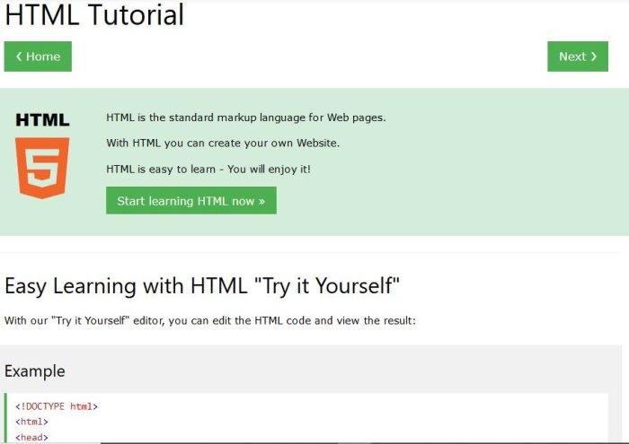Click the Try it Yourself editor description paragraph
Screen dimensions: 629x444
click(209, 320)
